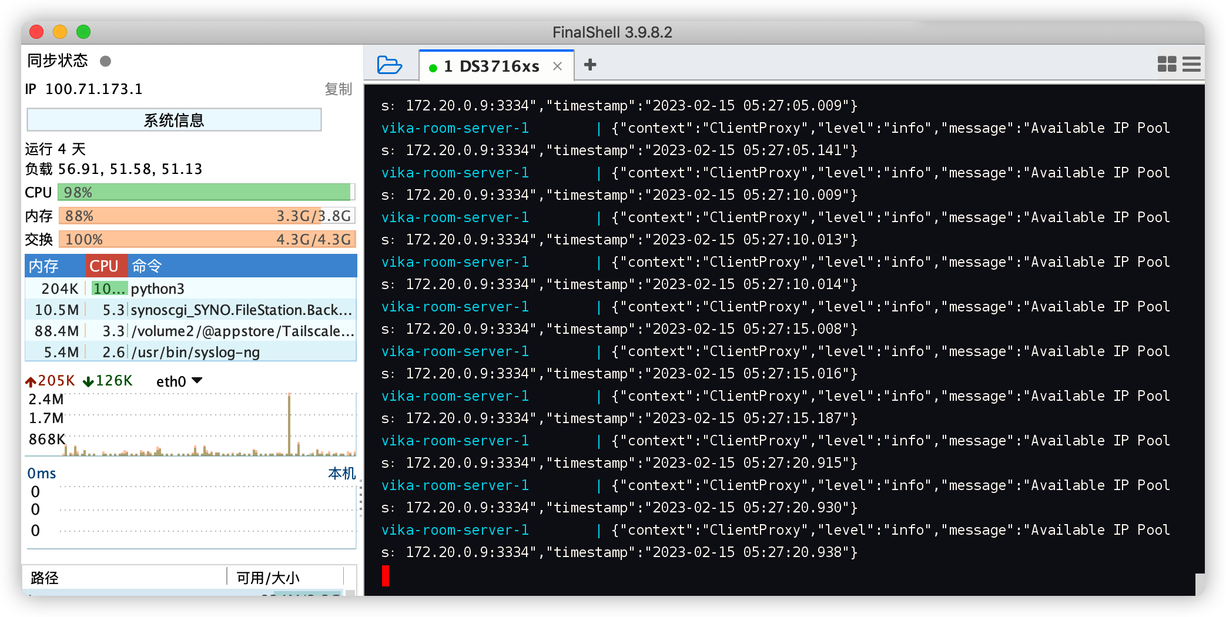Click timestamp 05:27:20.938 log line
This screenshot has height=617, width=1226.
[x=619, y=552]
